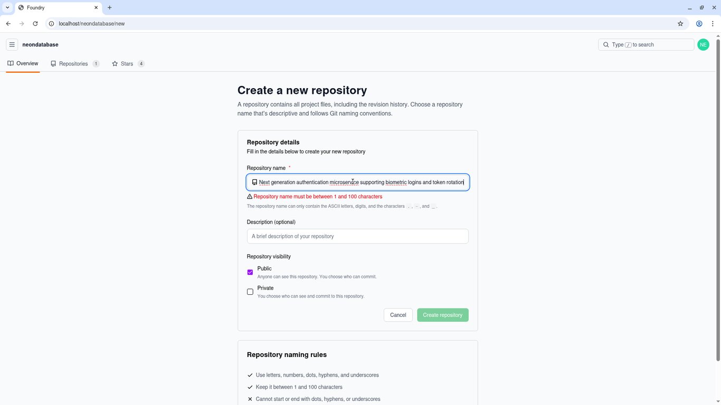Screen dimensions: 721x405
Task: Click the search magnifier icon
Action: tap(606, 45)
